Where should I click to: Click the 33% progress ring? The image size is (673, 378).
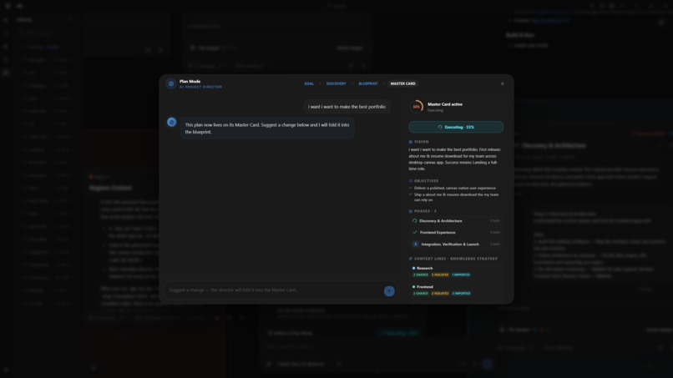click(417, 107)
